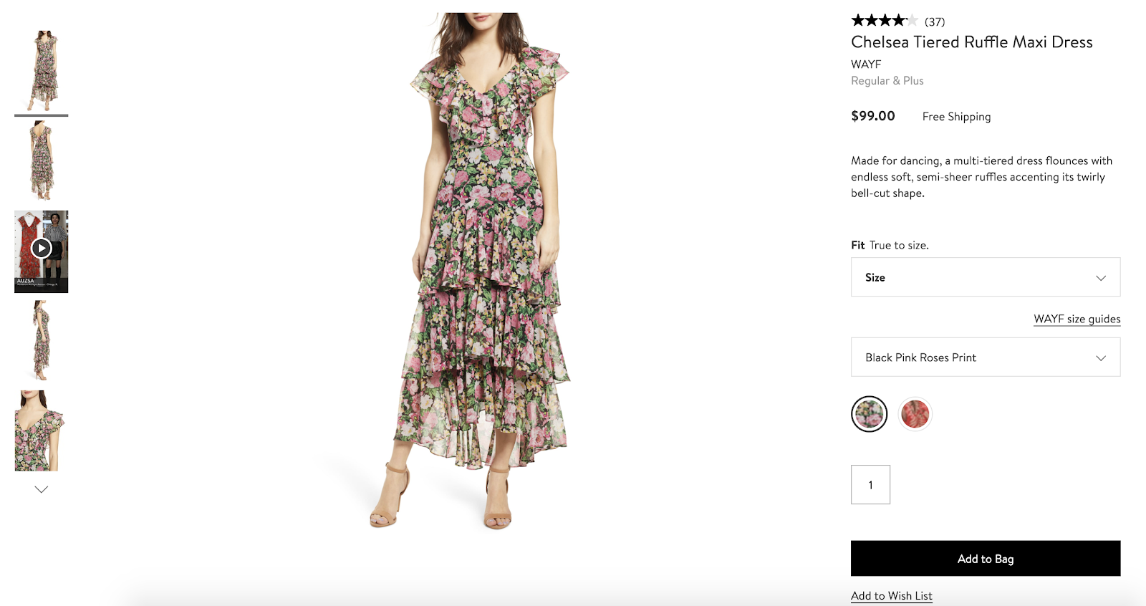Select the back-view dress thumbnail
The height and width of the screenshot is (606, 1146).
coord(41,160)
